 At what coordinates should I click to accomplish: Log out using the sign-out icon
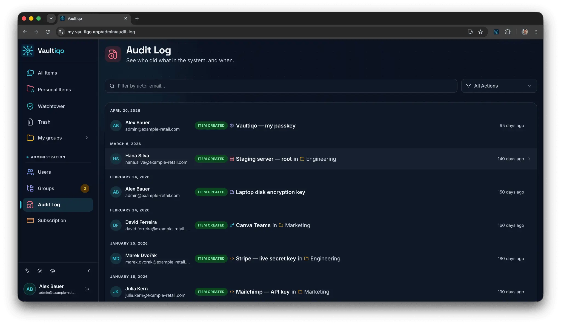pos(87,289)
